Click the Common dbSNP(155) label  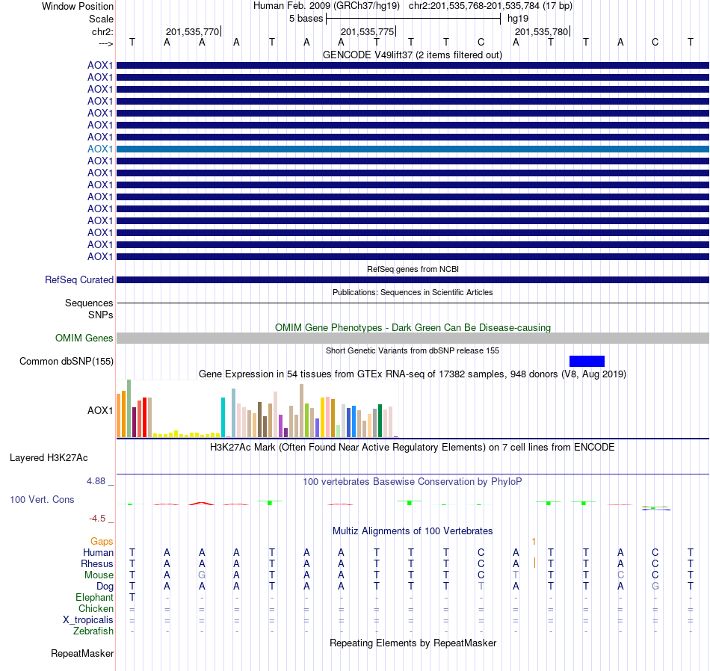pyautogui.click(x=66, y=362)
